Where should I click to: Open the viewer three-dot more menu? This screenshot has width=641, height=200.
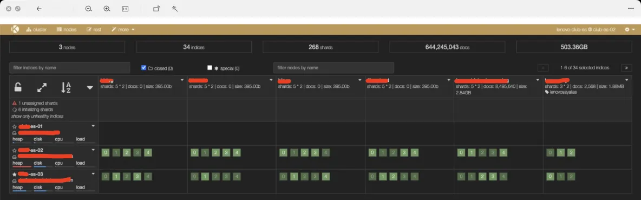tap(631, 9)
